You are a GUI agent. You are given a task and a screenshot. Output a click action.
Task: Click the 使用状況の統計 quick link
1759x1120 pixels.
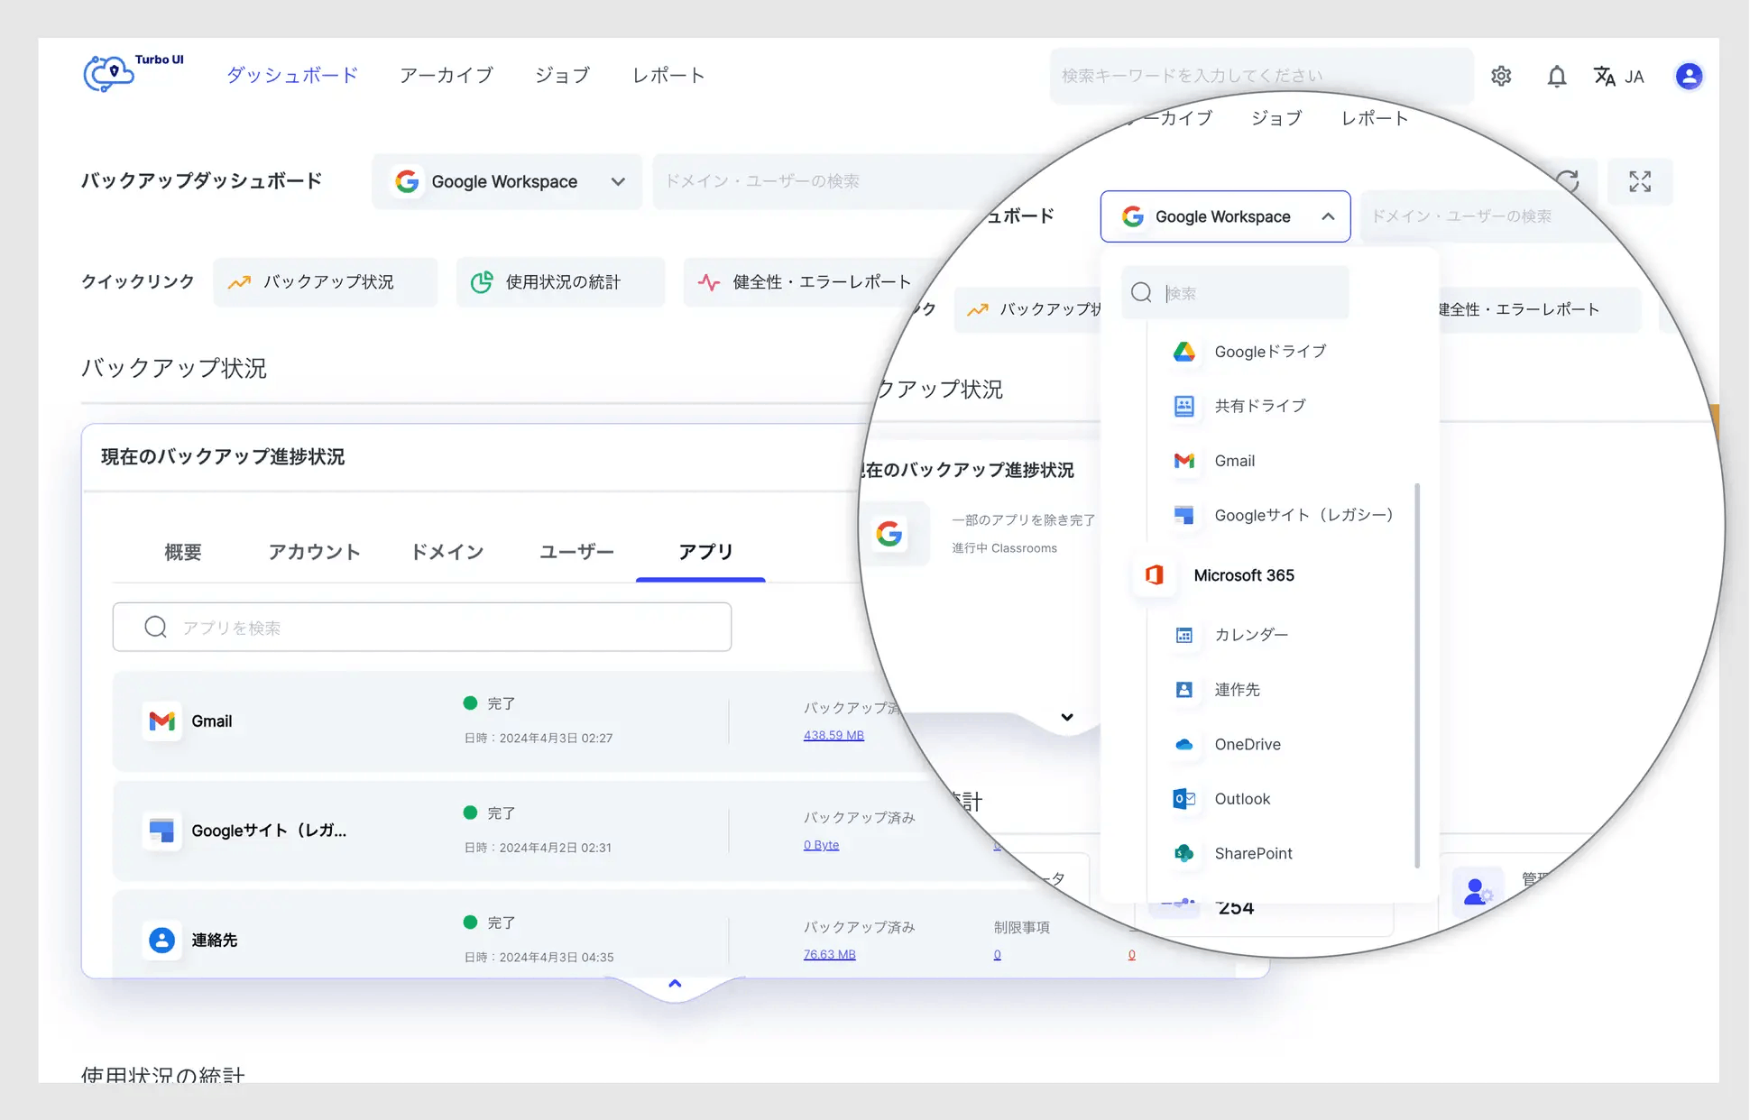pyautogui.click(x=560, y=282)
